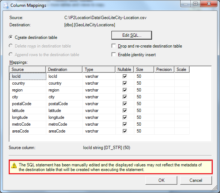Image resolution: width=220 pixels, height=193 pixels.
Task: Toggle Nullable checkbox for longitude row
Action: click(x=125, y=117)
